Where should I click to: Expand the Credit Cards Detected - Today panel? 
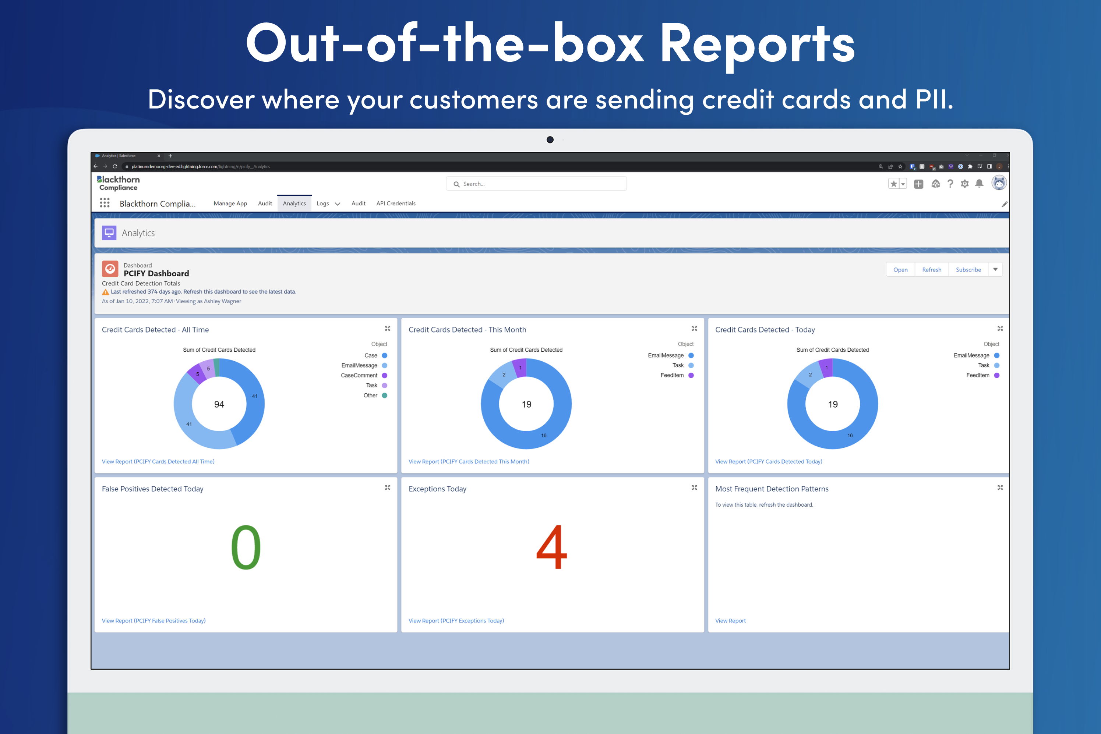[x=1000, y=329]
